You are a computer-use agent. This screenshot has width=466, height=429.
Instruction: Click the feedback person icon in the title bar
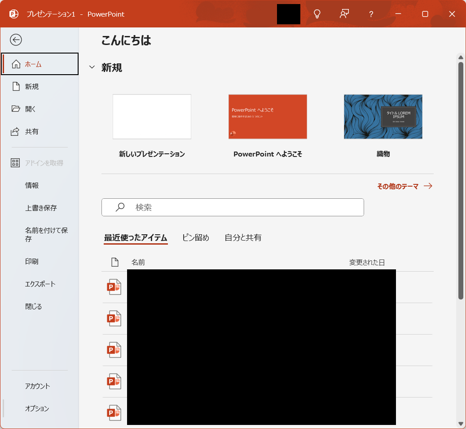click(x=344, y=13)
